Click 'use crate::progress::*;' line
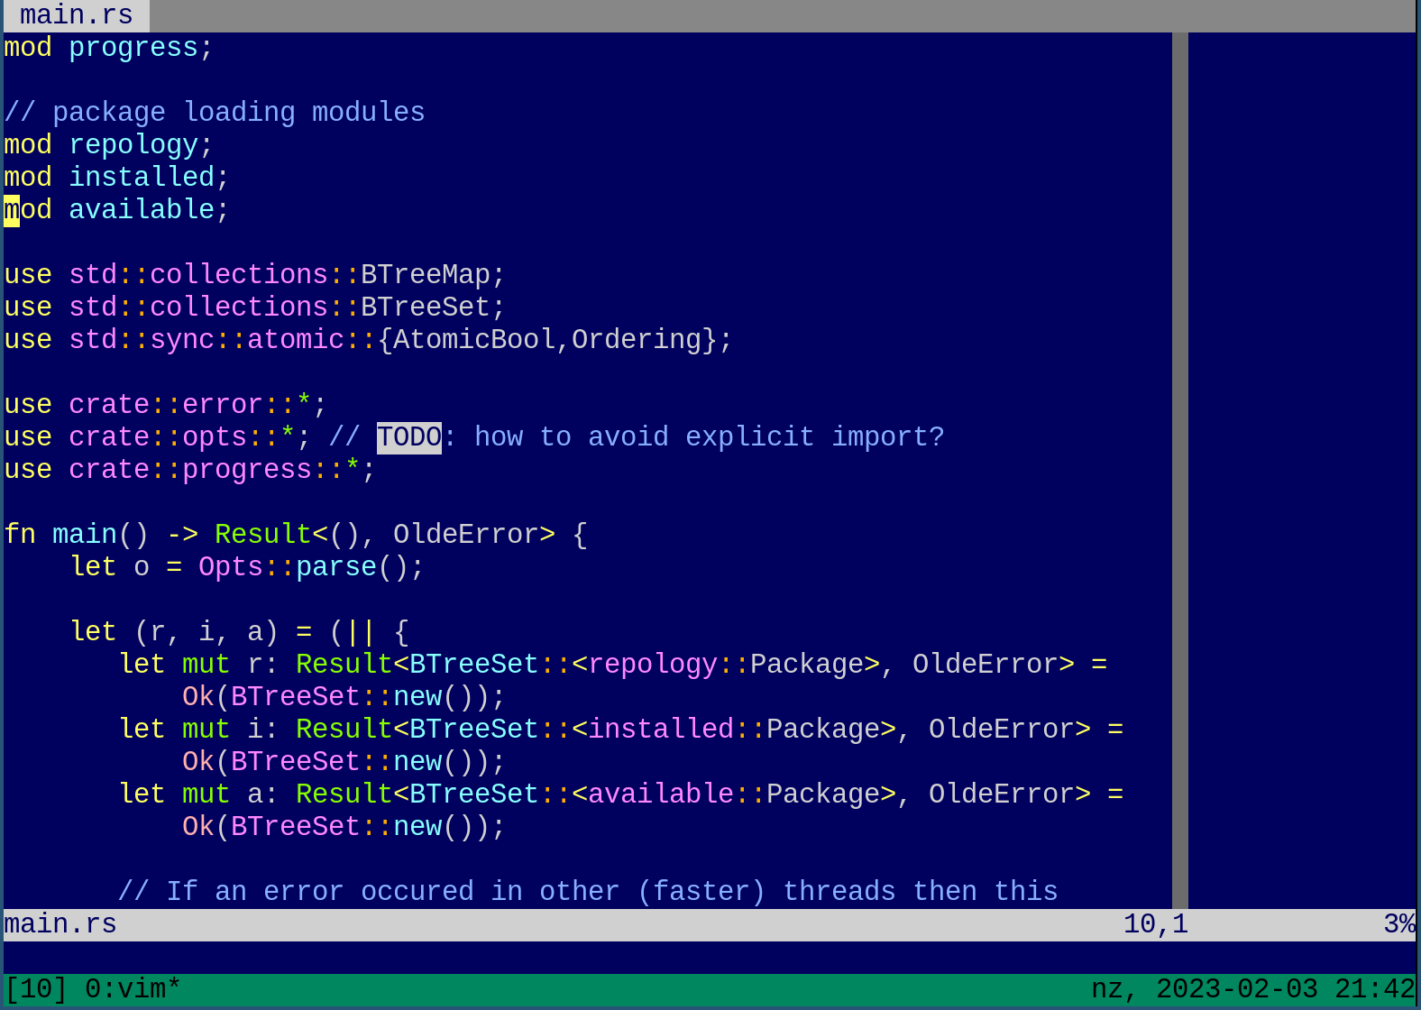This screenshot has width=1421, height=1010. (x=190, y=470)
